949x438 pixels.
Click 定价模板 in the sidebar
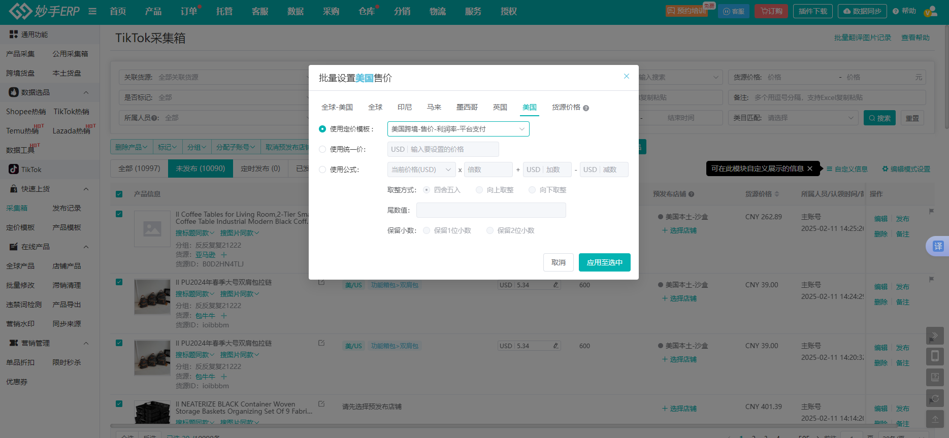[x=20, y=227]
